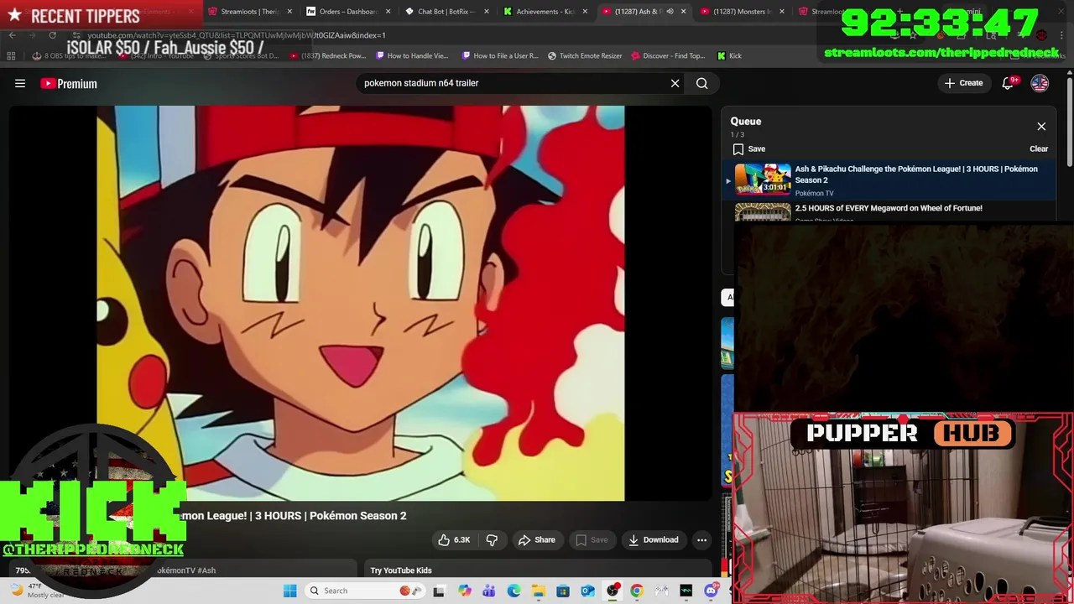Open the account avatar menu
The width and height of the screenshot is (1074, 604).
1040,83
